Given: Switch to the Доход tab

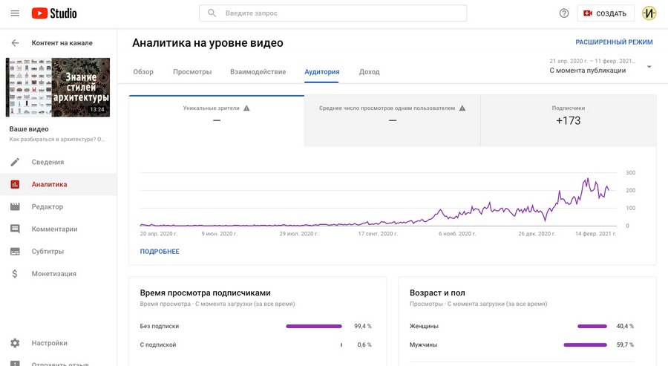Looking at the screenshot, I should (x=369, y=72).
